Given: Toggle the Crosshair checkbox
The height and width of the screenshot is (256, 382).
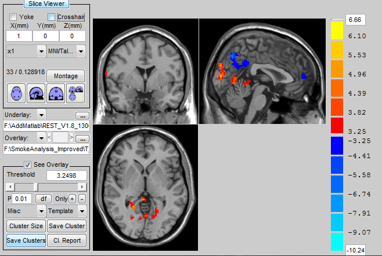Looking at the screenshot, I should pos(52,17).
